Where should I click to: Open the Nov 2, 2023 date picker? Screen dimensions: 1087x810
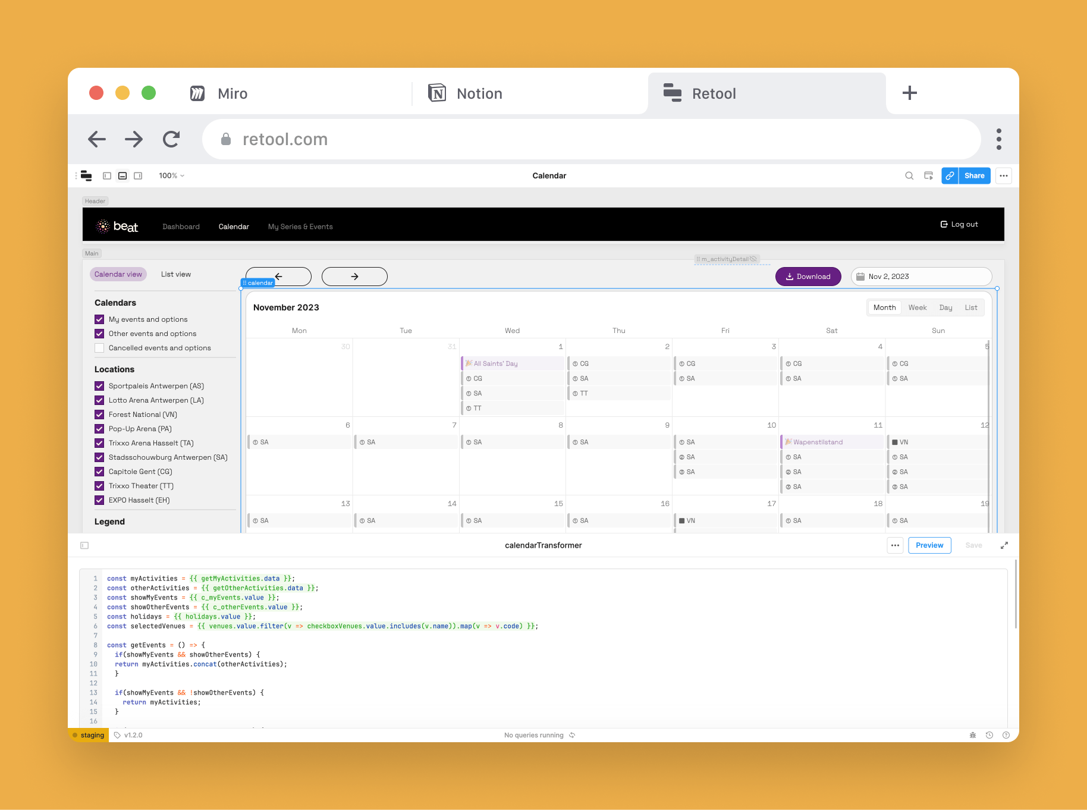tap(921, 277)
